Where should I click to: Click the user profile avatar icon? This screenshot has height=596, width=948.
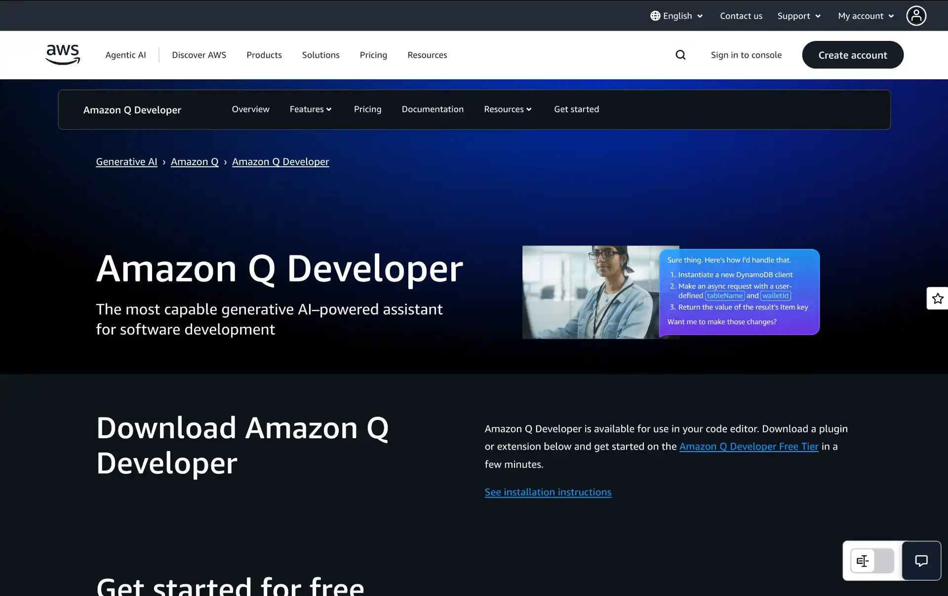(x=916, y=16)
